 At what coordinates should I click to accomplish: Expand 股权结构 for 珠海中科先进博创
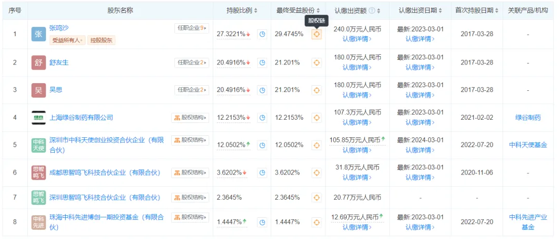pos(190,217)
